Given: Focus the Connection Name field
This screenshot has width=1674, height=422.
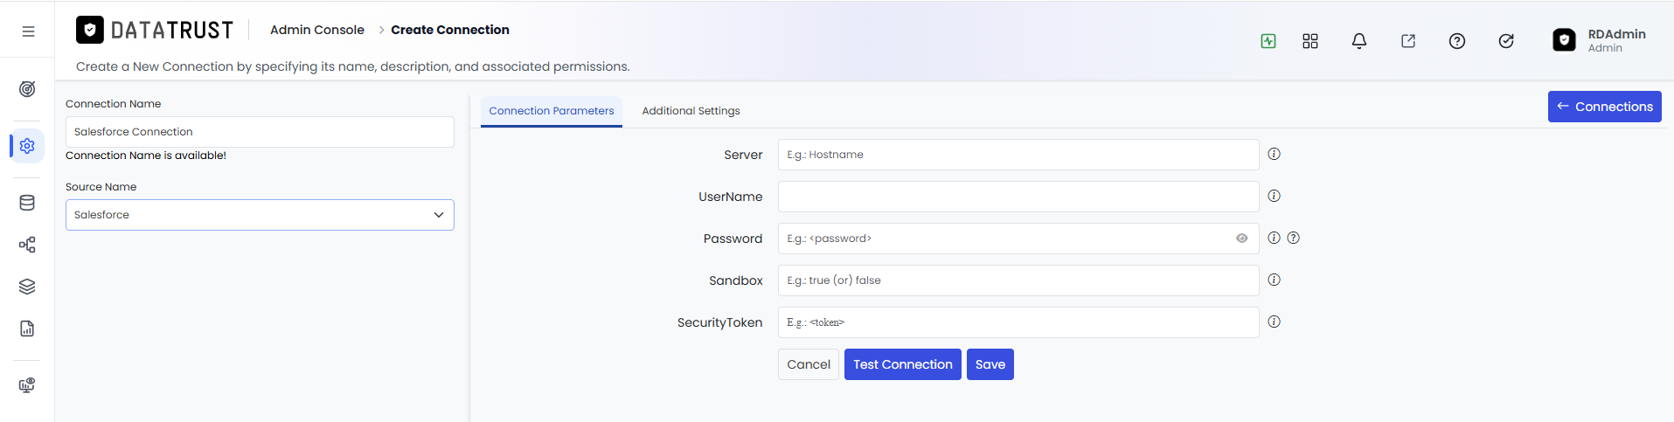Looking at the screenshot, I should coord(260,132).
